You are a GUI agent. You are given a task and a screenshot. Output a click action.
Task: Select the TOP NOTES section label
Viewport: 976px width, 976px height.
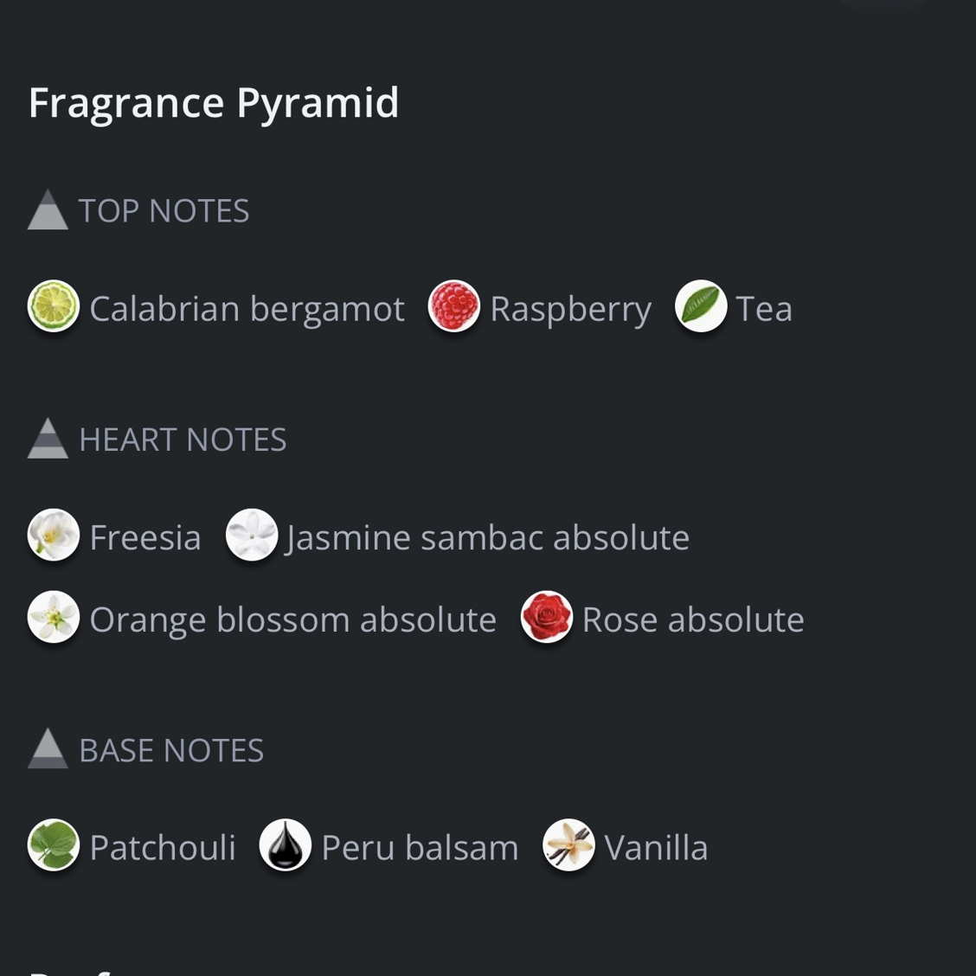(x=164, y=211)
